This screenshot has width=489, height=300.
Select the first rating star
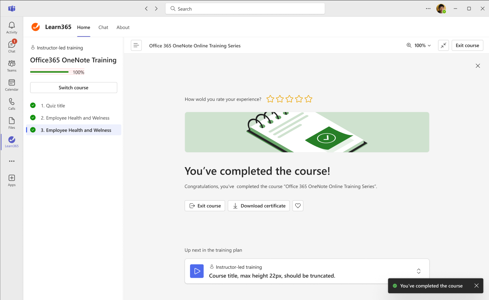point(270,99)
